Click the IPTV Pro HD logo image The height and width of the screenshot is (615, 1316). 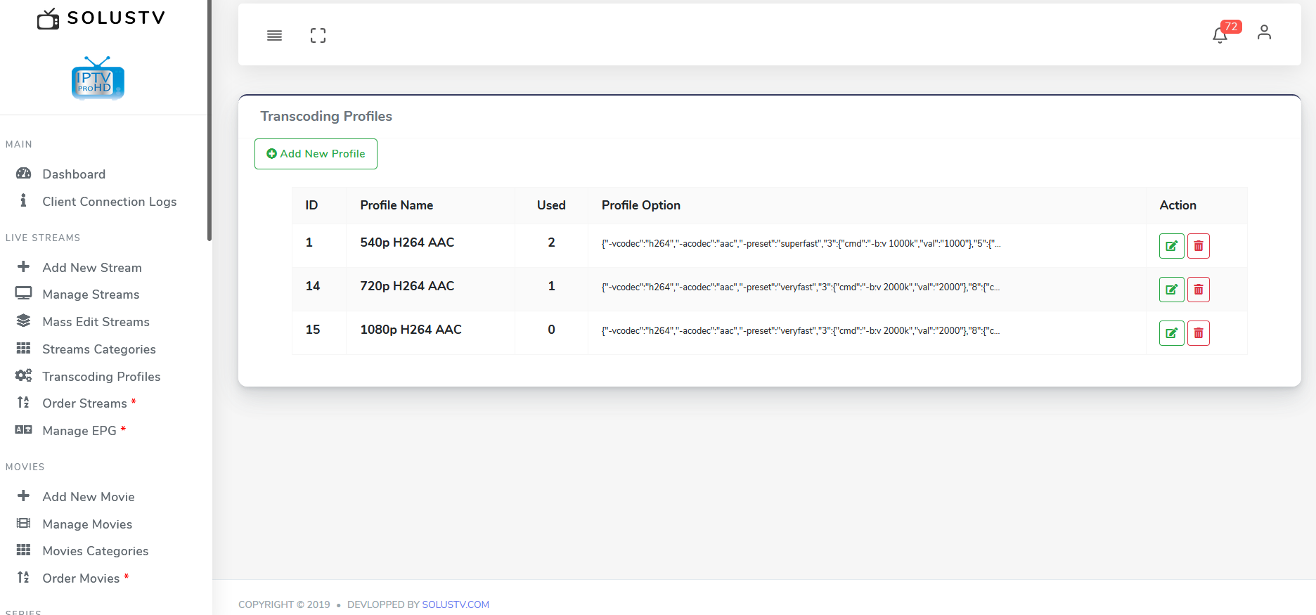click(x=98, y=79)
